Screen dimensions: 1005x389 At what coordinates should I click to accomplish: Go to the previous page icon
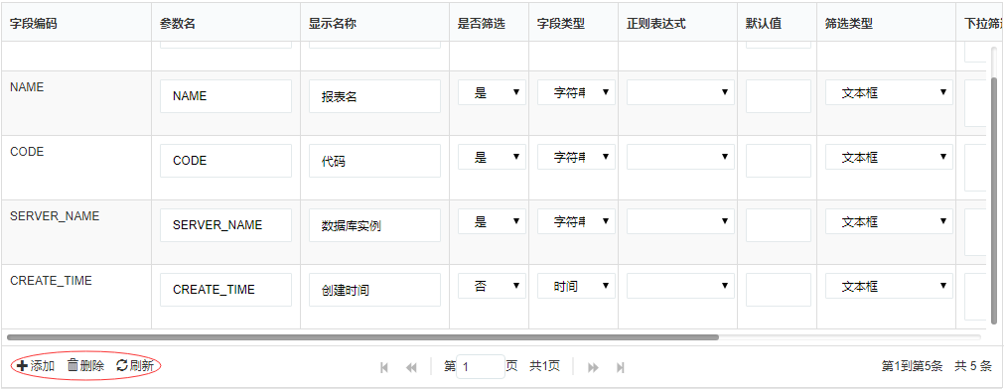411,367
